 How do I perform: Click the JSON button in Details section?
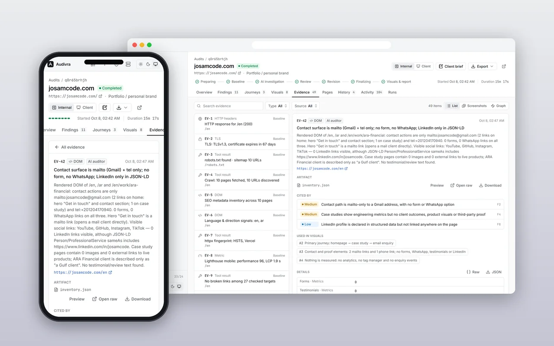(x=493, y=272)
